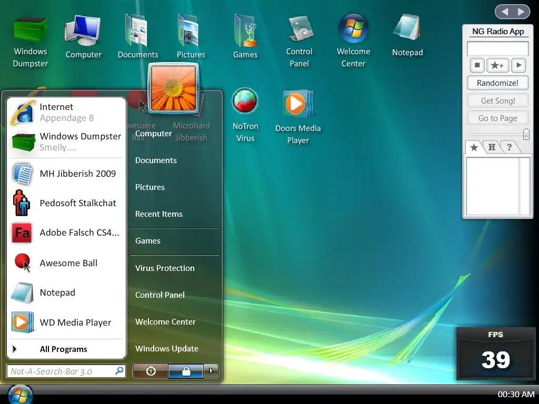
Task: Open Pedosoft Stalkchat start menu entry
Action: pyautogui.click(x=66, y=203)
